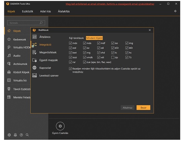Toggle the 7z checkbox
185x143 pixels.
coord(127,57)
